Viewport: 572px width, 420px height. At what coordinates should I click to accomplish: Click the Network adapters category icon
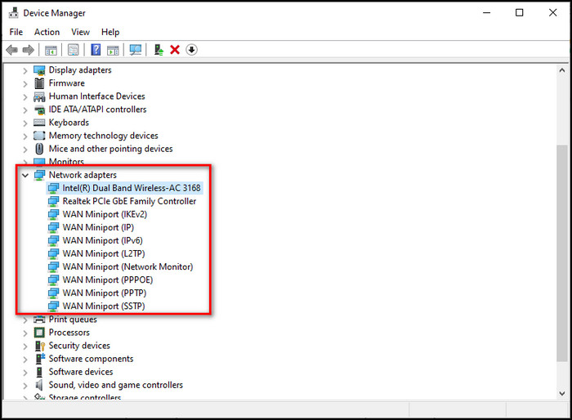point(39,175)
